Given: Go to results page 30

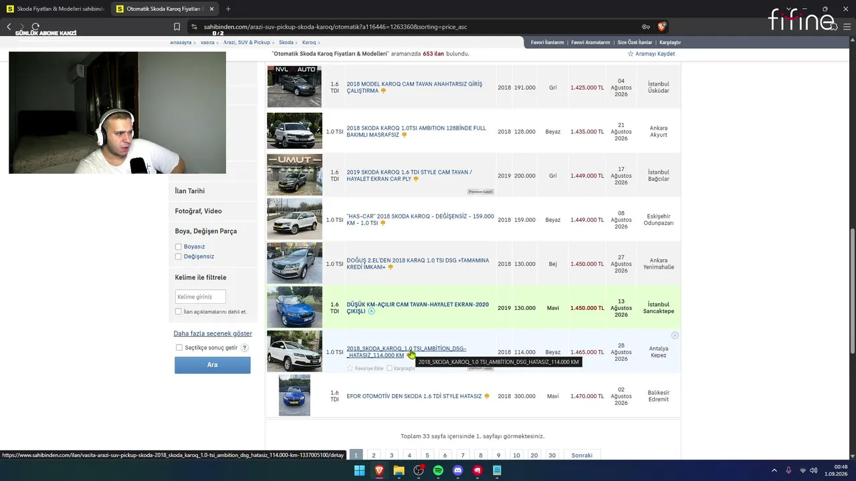Looking at the screenshot, I should click(552, 455).
